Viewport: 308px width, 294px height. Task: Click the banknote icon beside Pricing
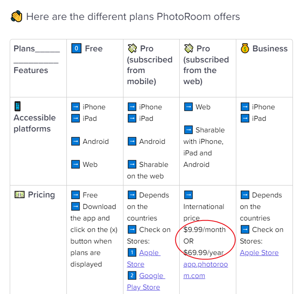tap(19, 194)
